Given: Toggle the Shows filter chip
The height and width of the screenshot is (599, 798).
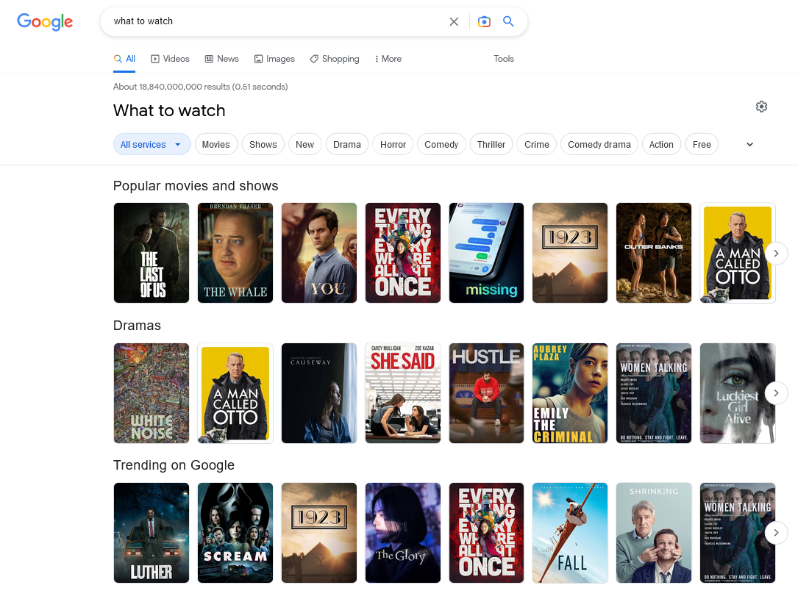Looking at the screenshot, I should click(x=263, y=144).
